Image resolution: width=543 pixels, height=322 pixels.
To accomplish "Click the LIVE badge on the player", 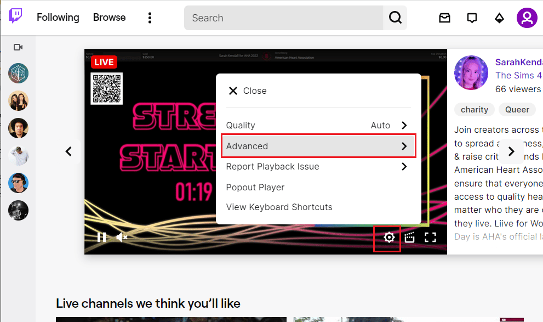I will (104, 62).
